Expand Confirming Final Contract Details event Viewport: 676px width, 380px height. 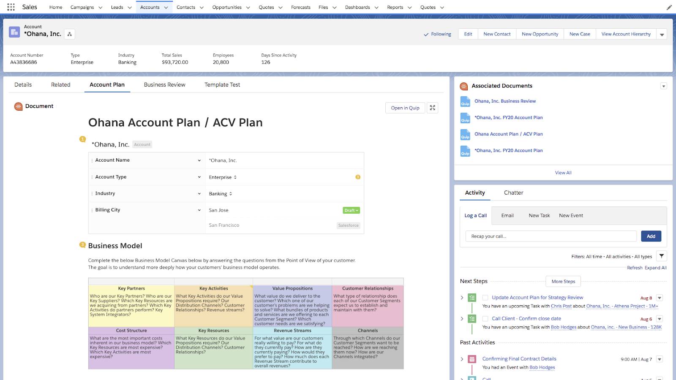coord(462,359)
